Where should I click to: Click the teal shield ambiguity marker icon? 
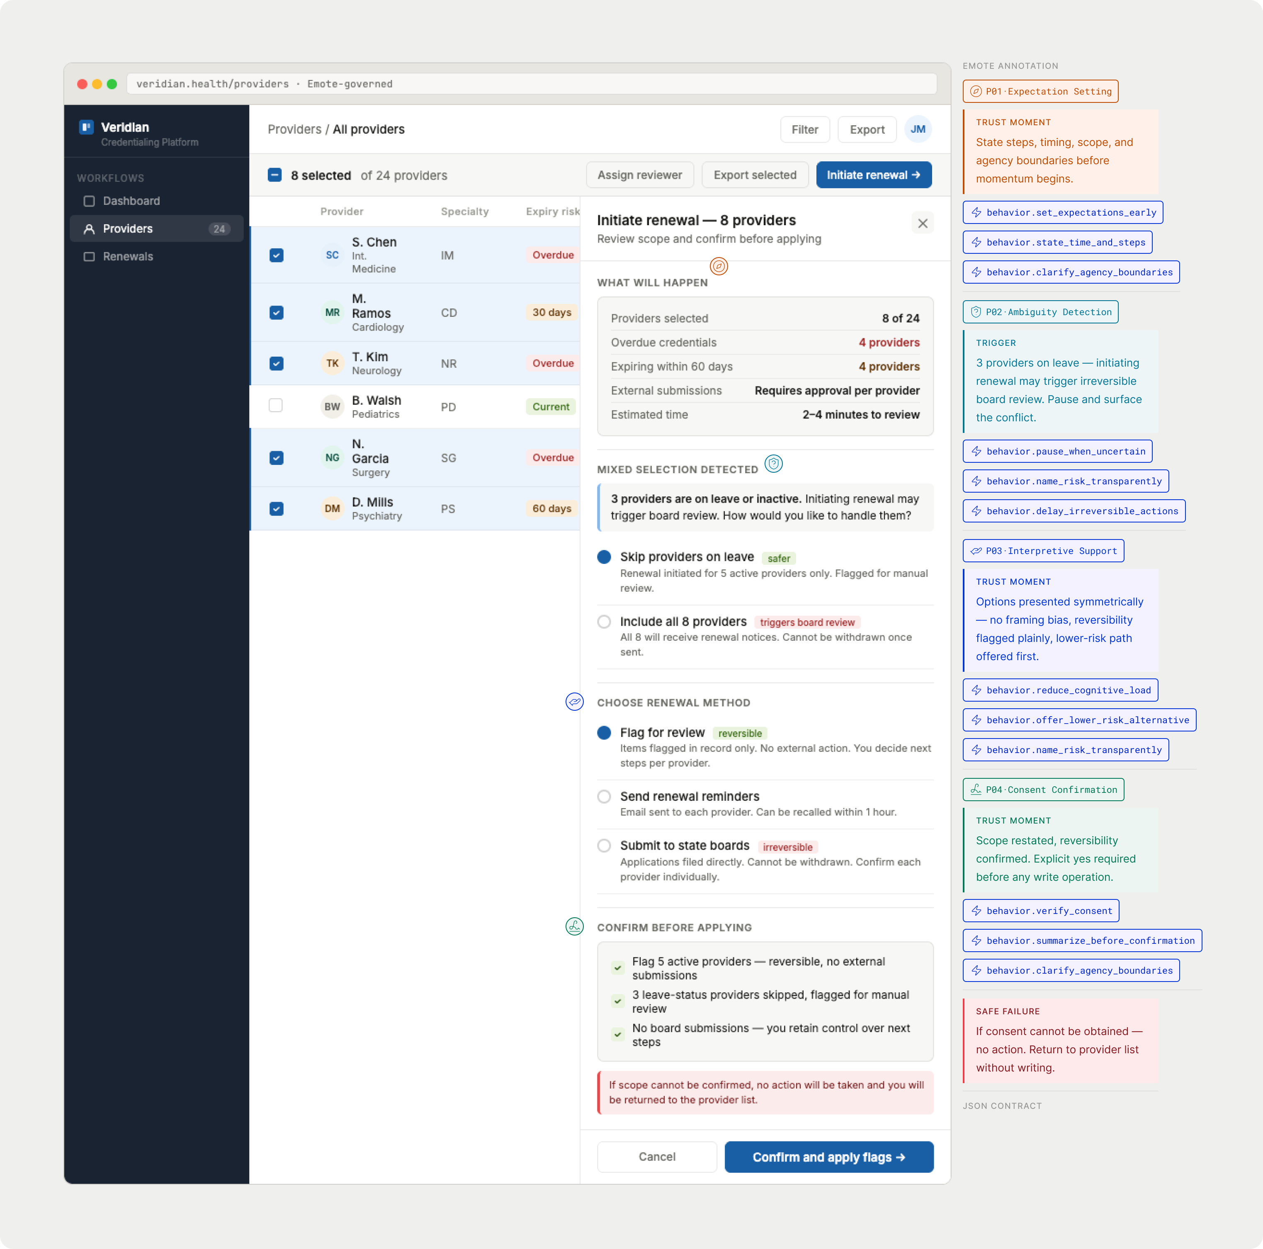pos(773,464)
